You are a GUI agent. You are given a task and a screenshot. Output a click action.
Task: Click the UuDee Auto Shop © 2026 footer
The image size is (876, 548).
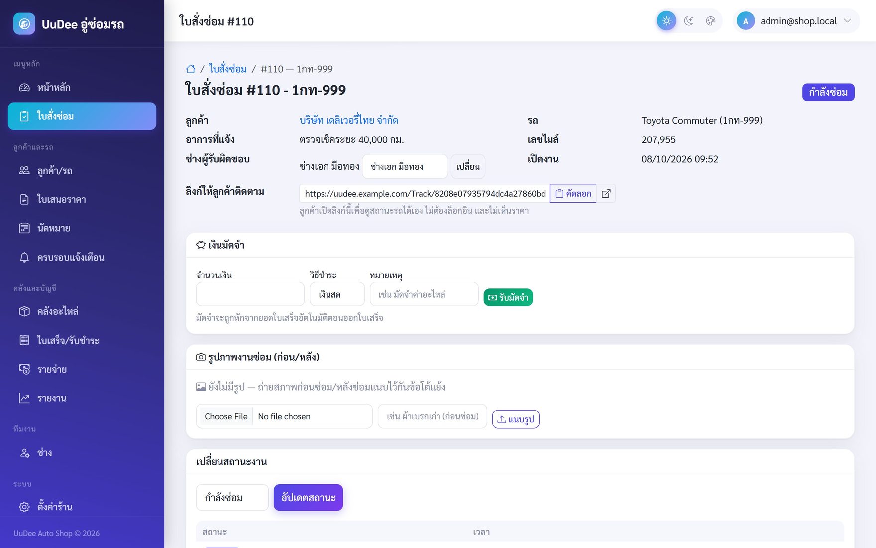pos(56,533)
